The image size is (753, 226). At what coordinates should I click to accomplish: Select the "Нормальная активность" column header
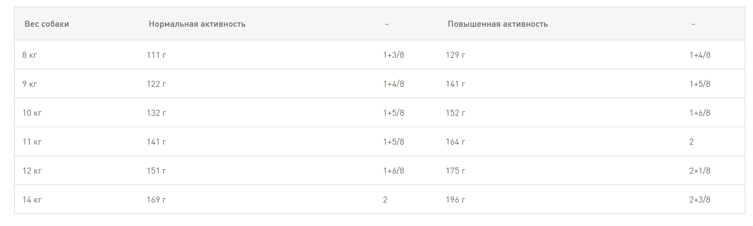coord(197,24)
